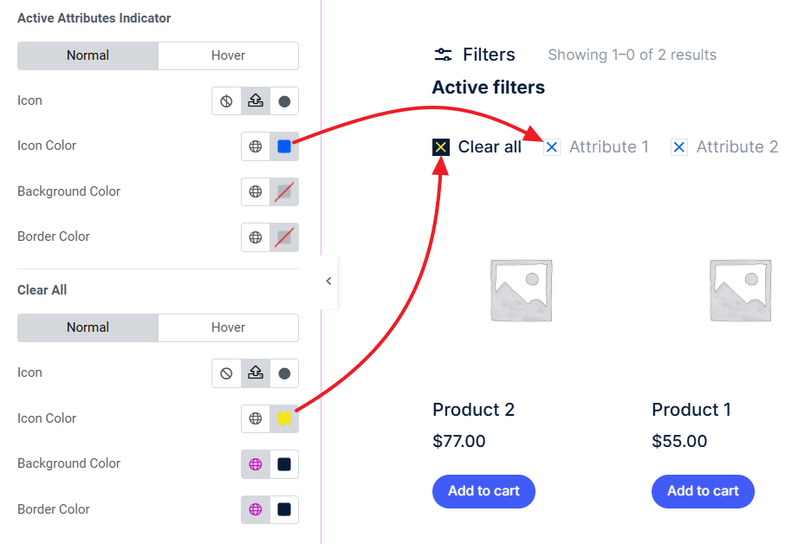
Task: Select 'None' icon option for Active Attributes Indicator
Action: click(x=226, y=101)
